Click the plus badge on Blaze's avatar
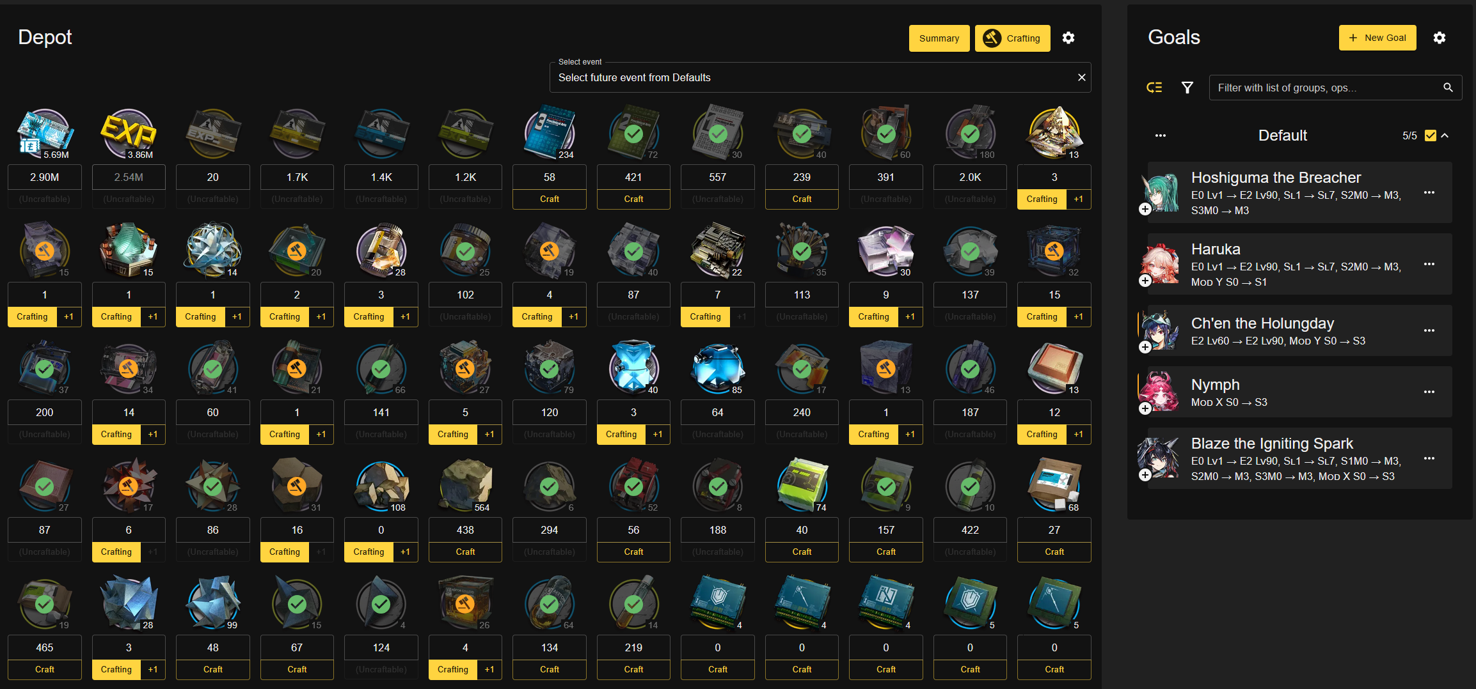This screenshot has height=689, width=1476. 1145,475
